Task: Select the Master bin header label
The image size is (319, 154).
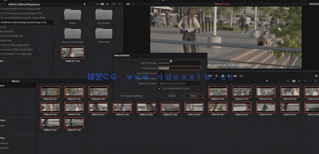Action: 15,81
